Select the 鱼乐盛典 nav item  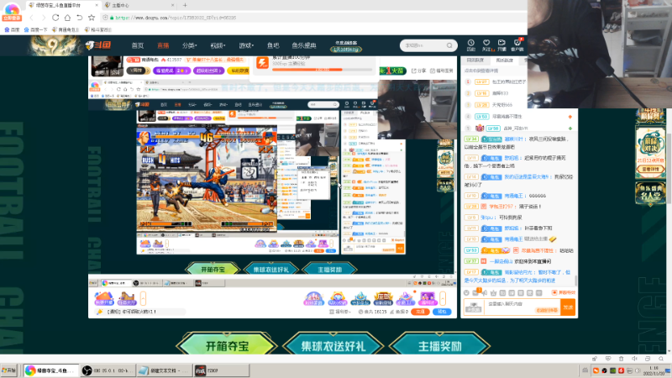pyautogui.click(x=304, y=45)
